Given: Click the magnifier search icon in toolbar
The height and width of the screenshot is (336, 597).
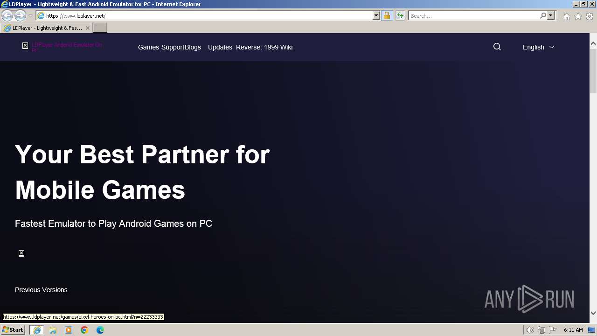Looking at the screenshot, I should coord(543,15).
